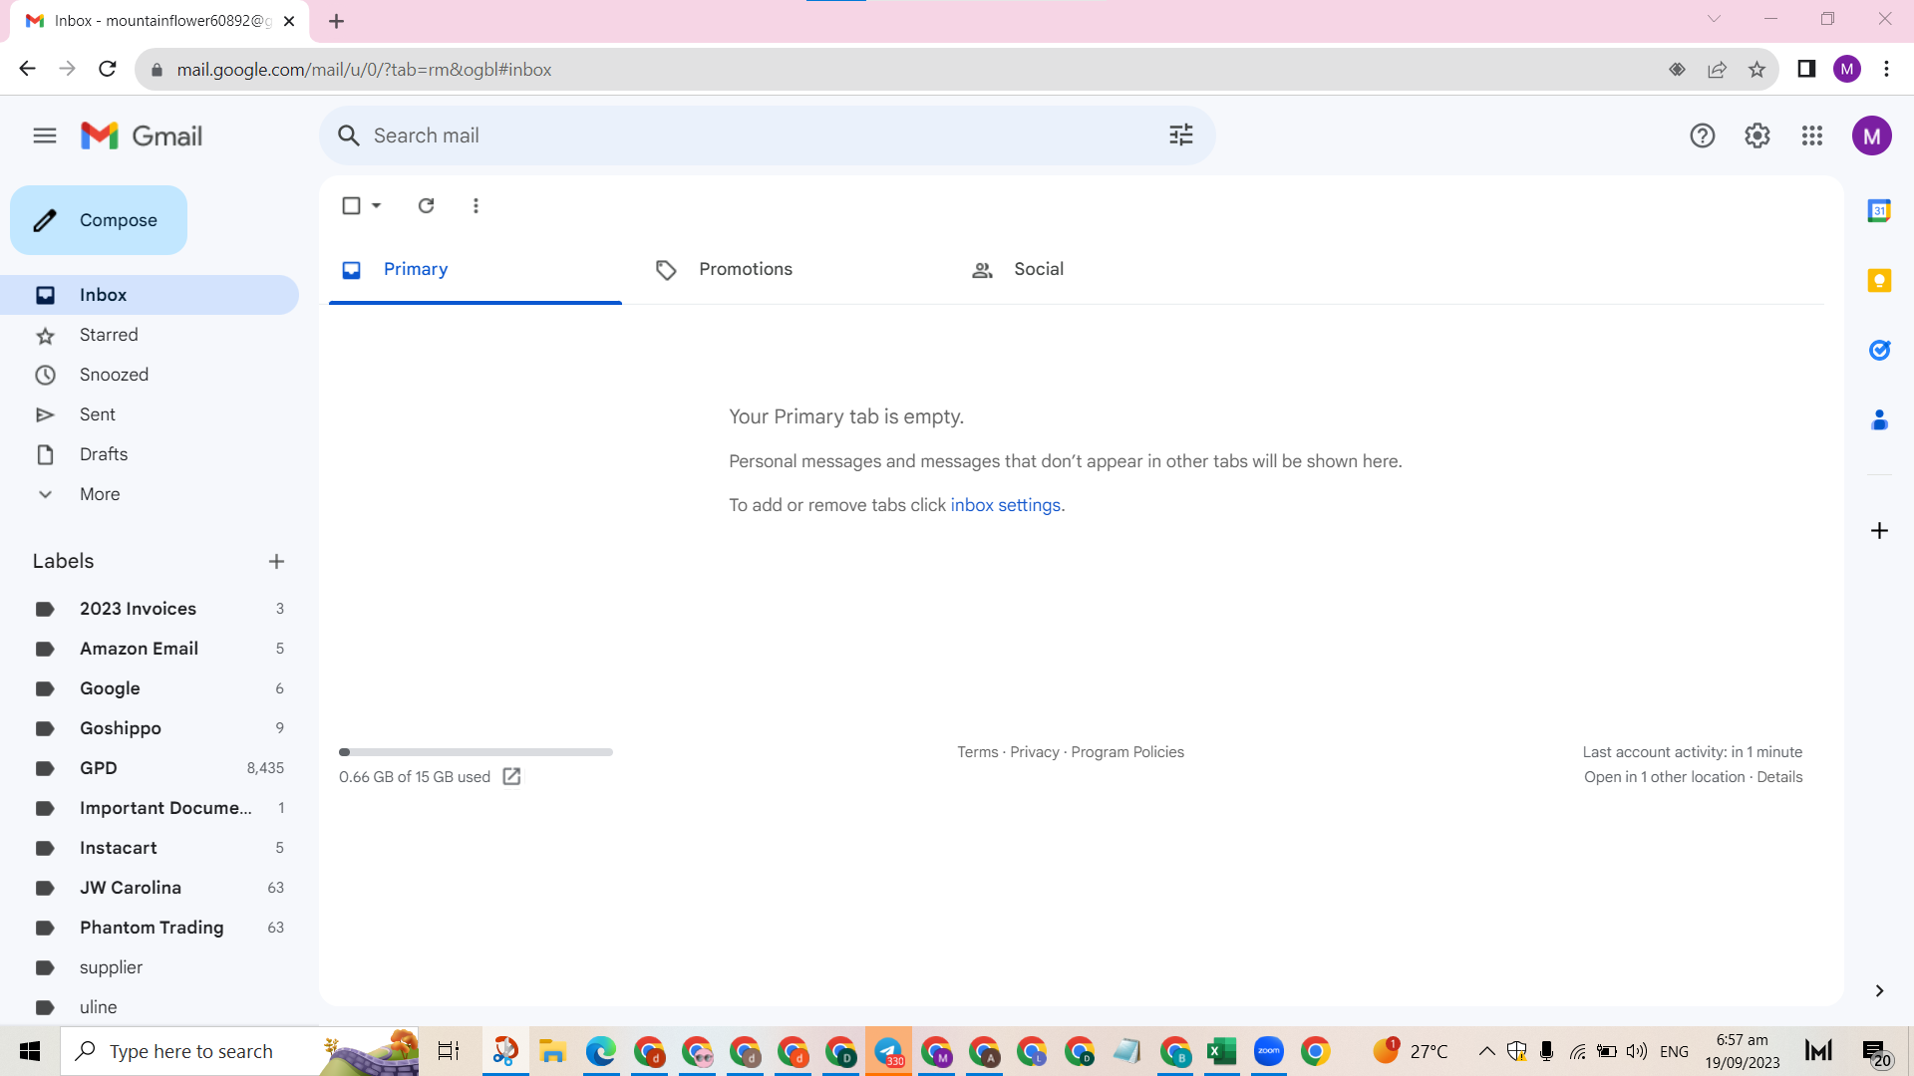Open the Starred folder
1914x1076 pixels.
(109, 335)
